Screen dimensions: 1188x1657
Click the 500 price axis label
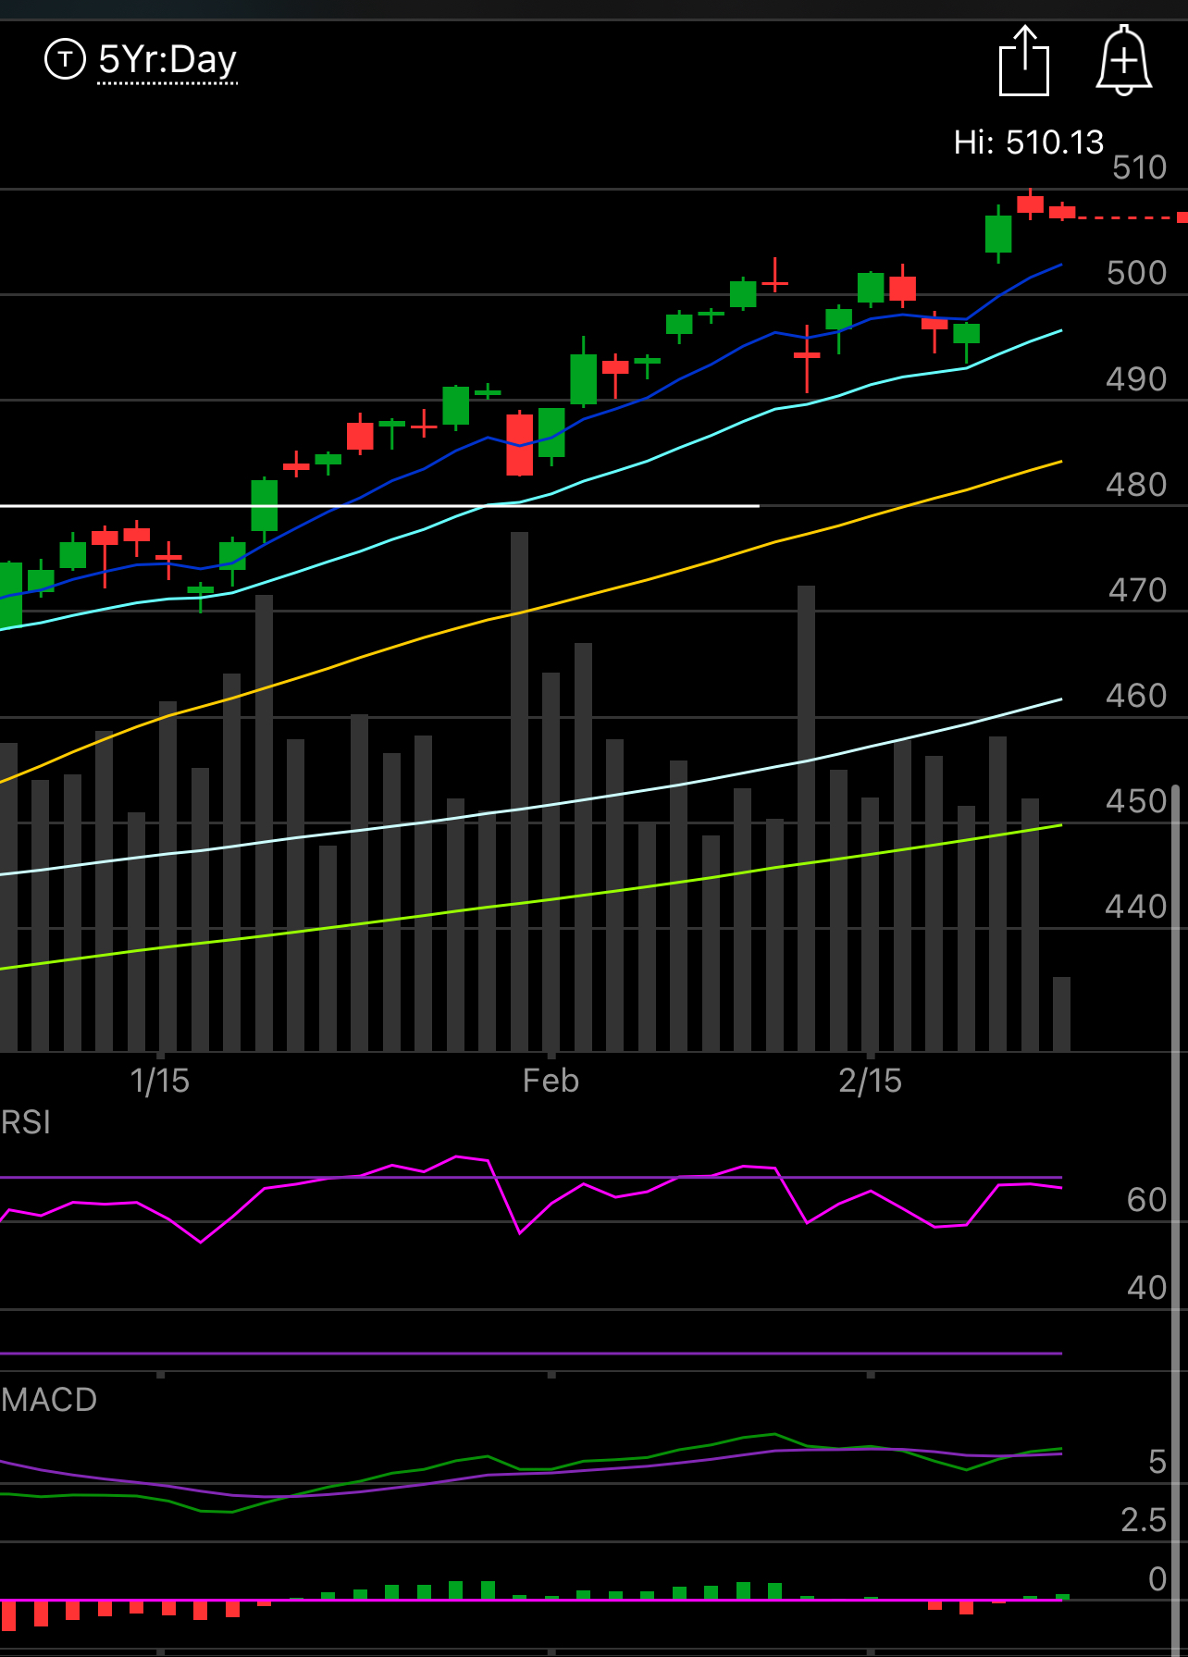(1137, 273)
